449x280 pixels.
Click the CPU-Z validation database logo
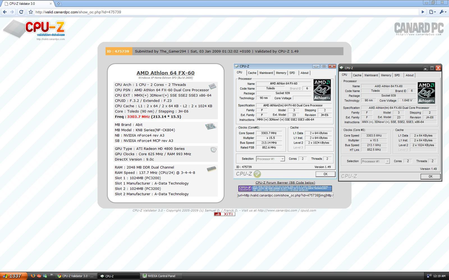tap(34, 30)
